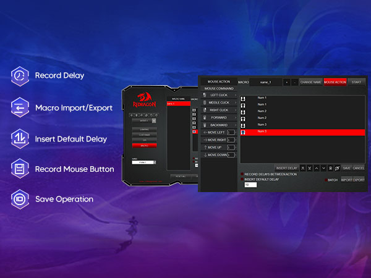Toggle the Insert Default Delay checkbox
The height and width of the screenshot is (278, 371).
click(242, 179)
